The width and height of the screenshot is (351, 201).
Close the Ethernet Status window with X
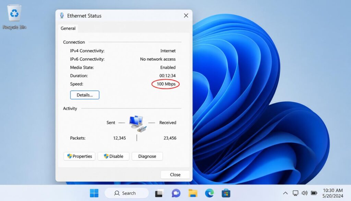186,15
